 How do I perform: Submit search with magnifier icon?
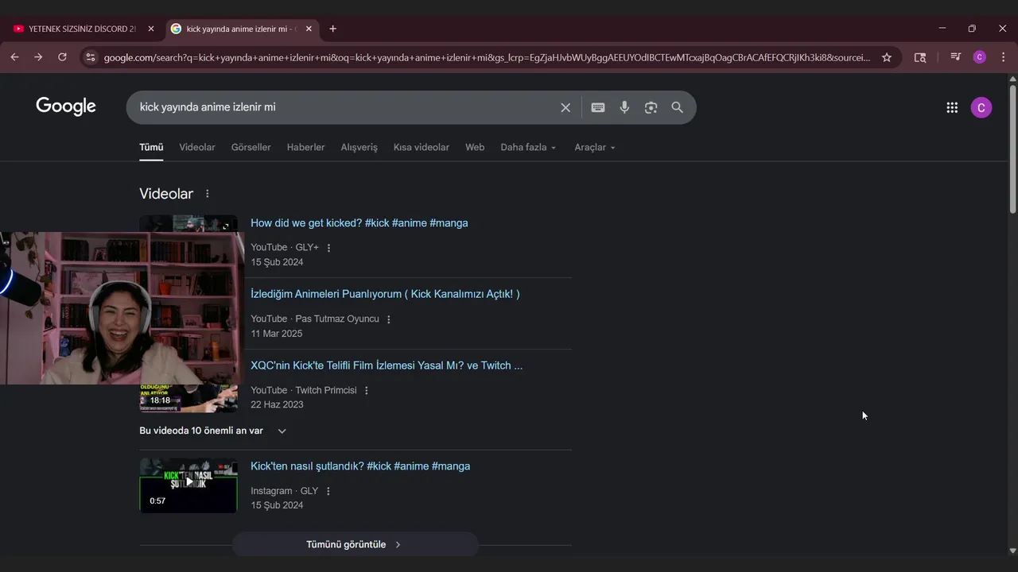677,107
